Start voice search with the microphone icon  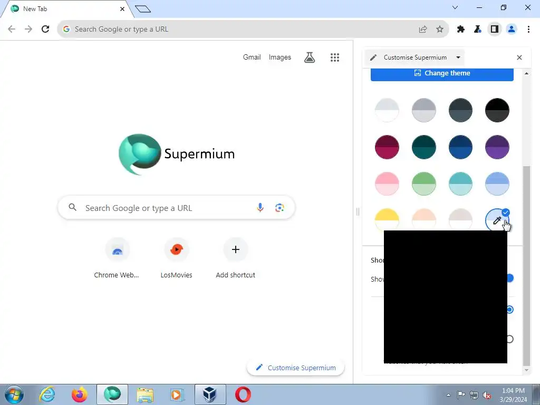click(260, 207)
